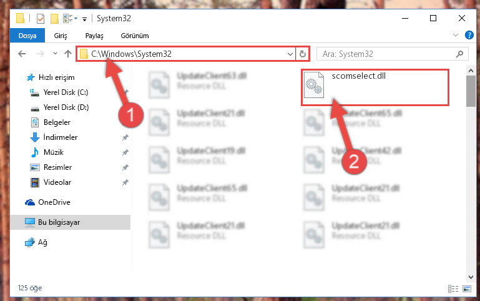The width and height of the screenshot is (480, 301).
Task: Click the back navigation arrow
Action: pyautogui.click(x=22, y=54)
